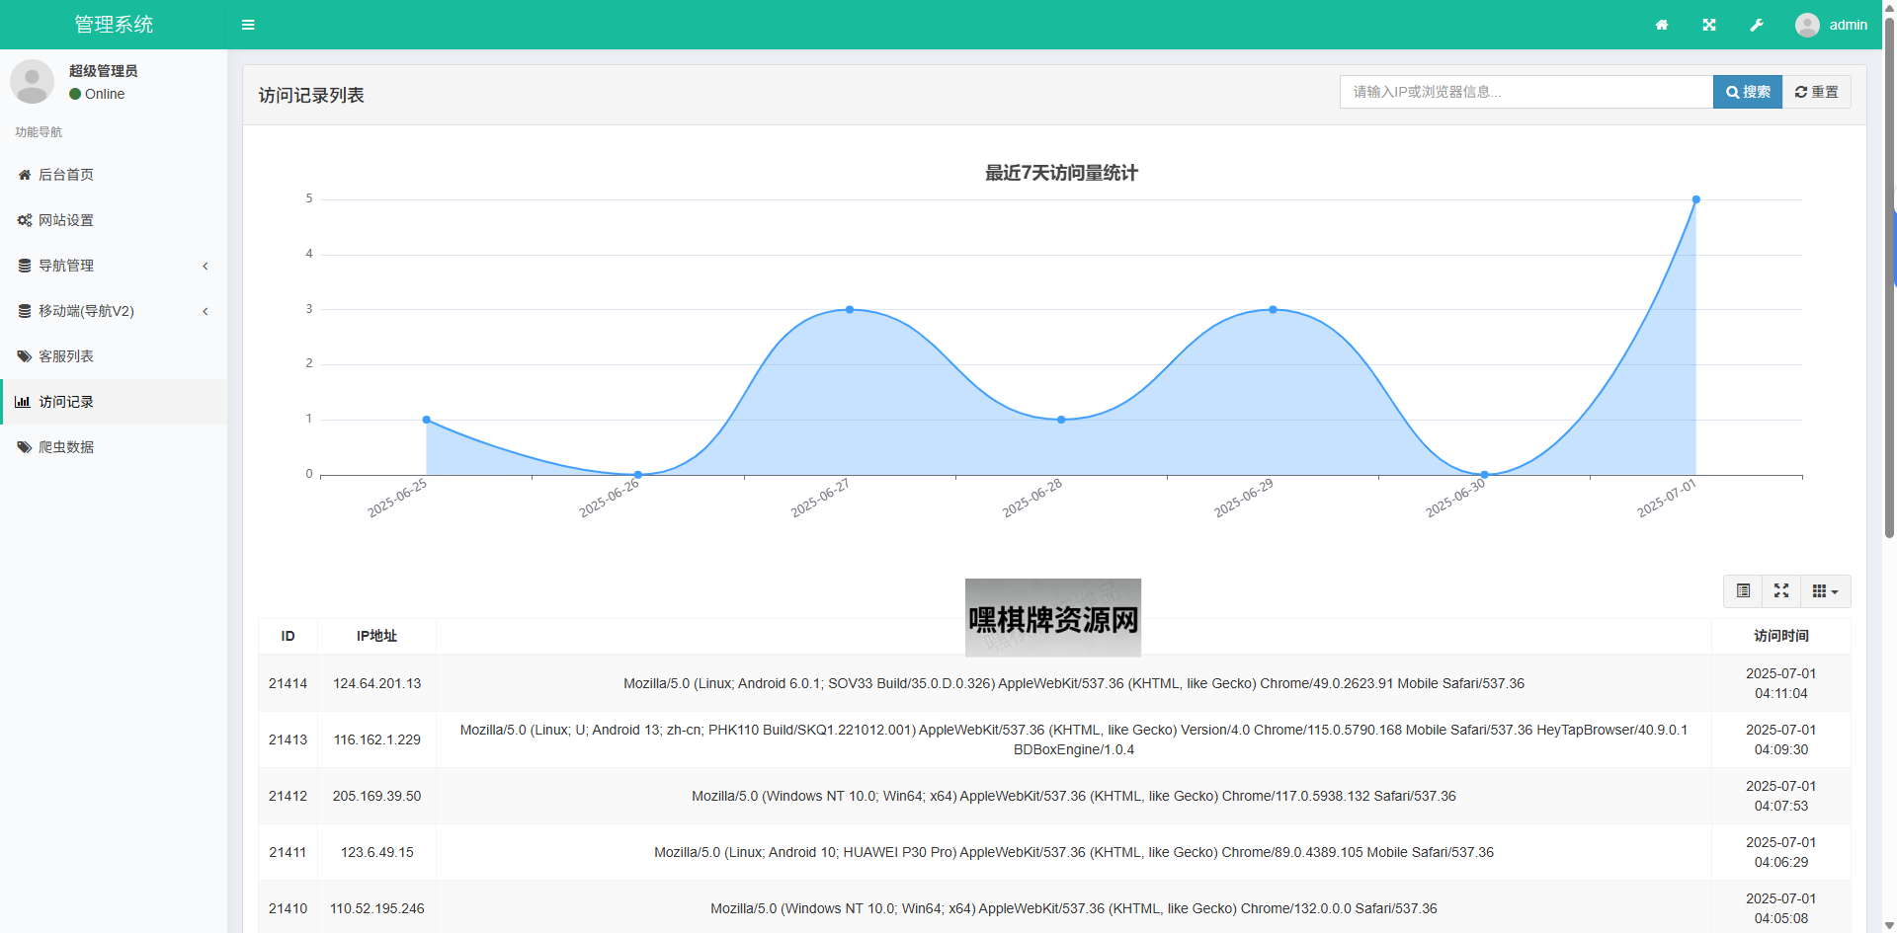1897x933 pixels.
Task: Click the 搜索 search button
Action: 1747,92
